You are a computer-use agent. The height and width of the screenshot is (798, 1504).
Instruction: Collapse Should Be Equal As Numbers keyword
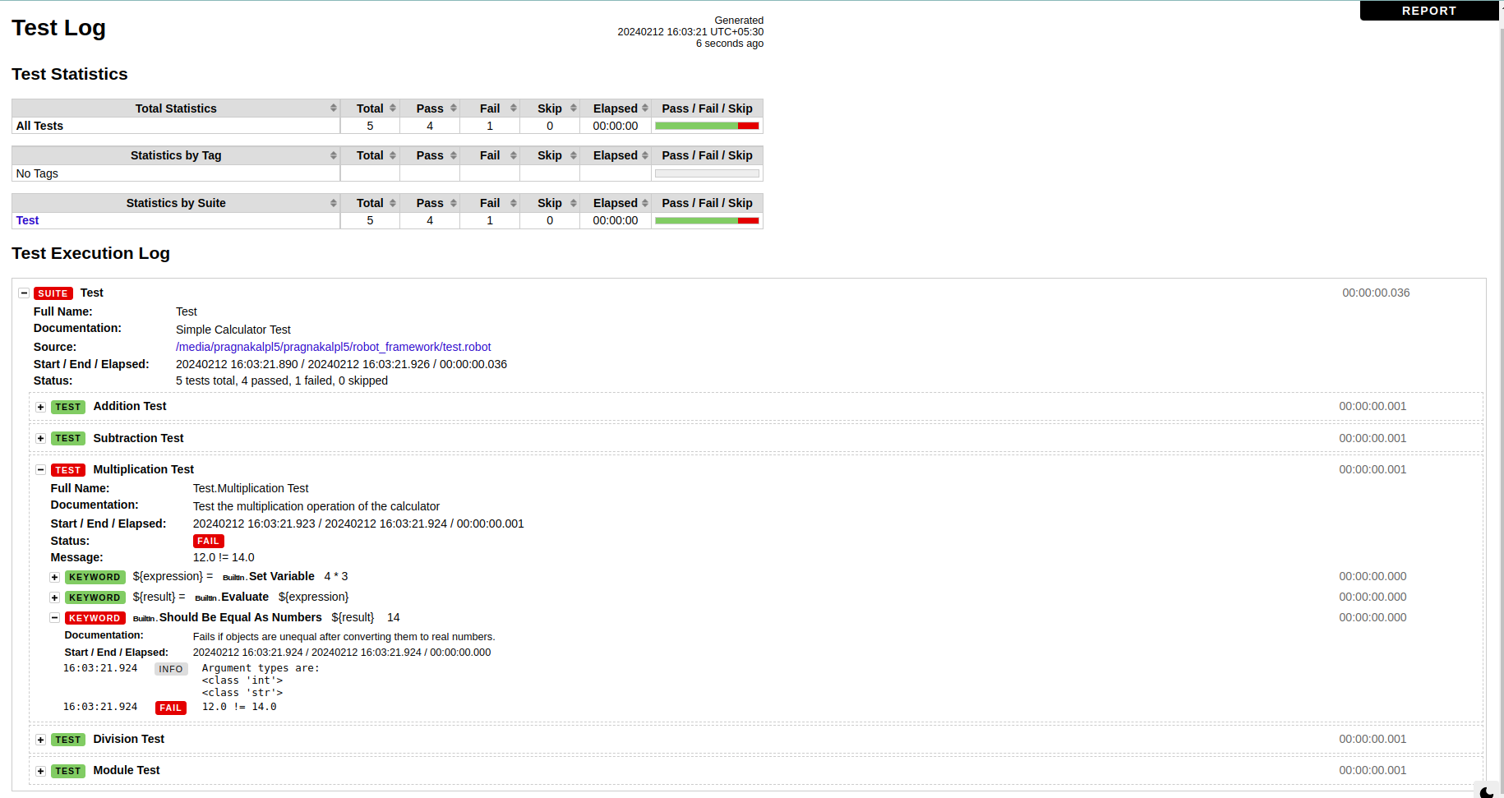coord(54,618)
